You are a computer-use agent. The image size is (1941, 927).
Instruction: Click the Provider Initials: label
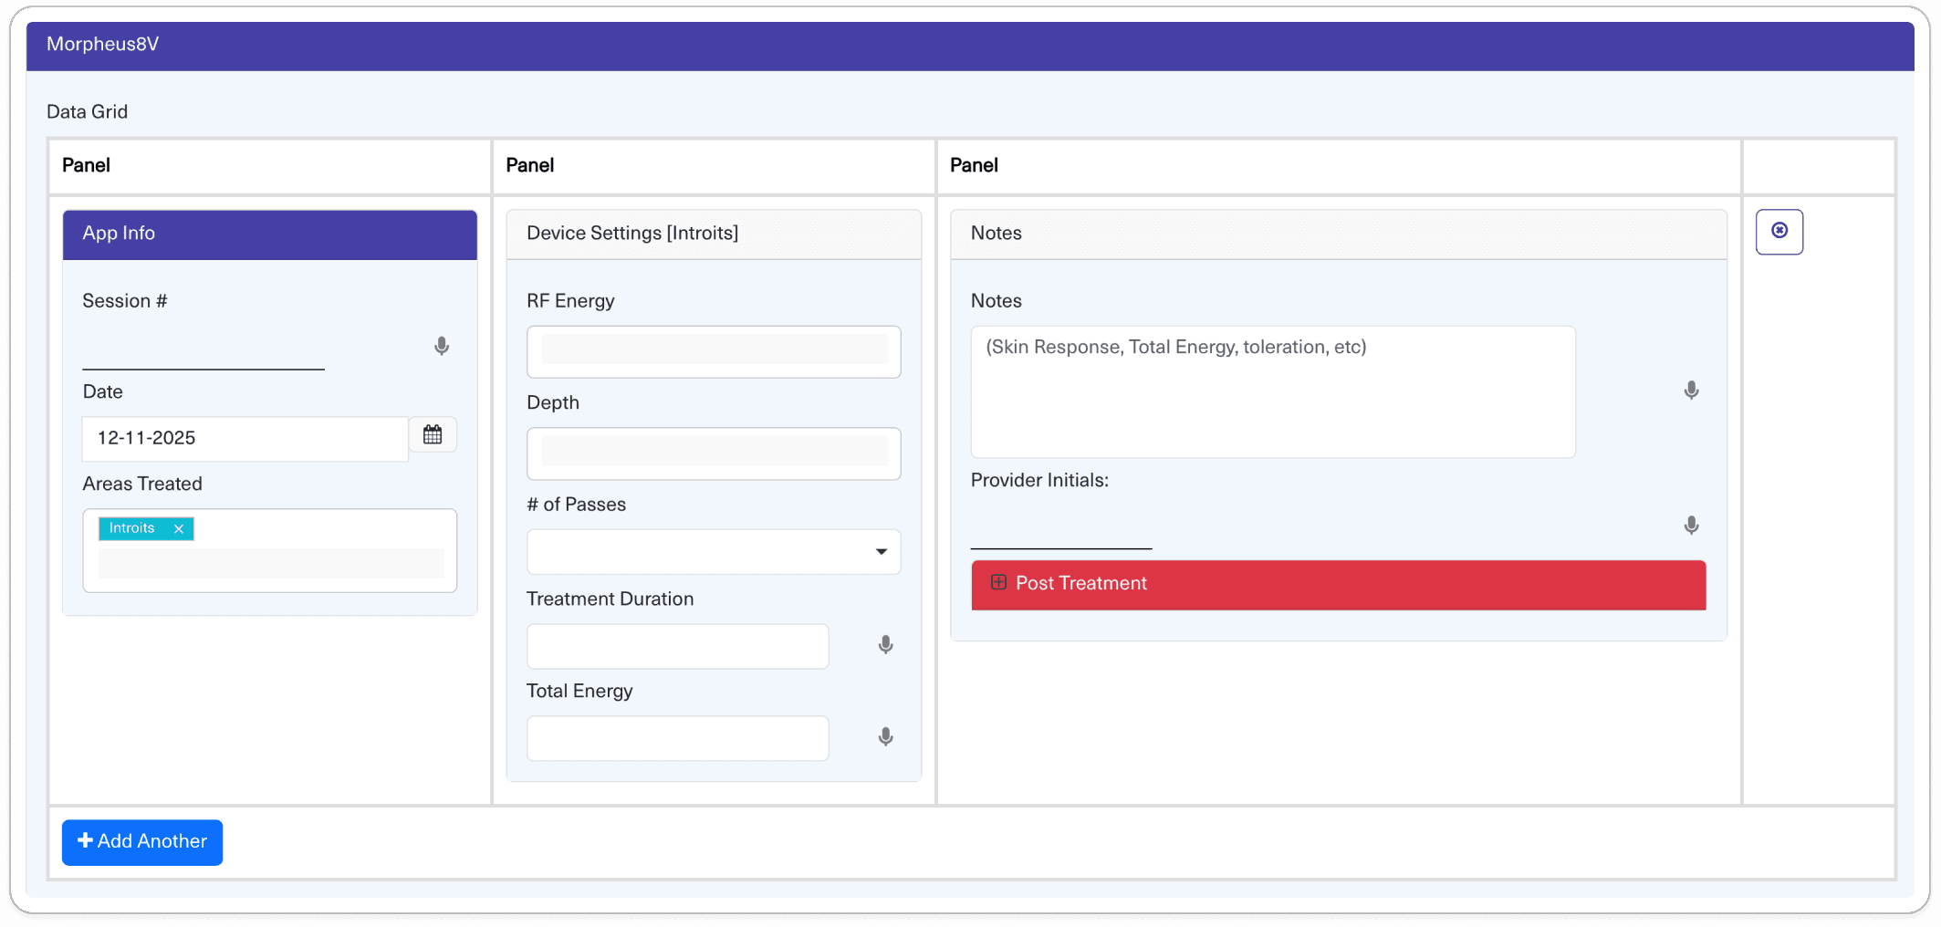pyautogui.click(x=1039, y=481)
